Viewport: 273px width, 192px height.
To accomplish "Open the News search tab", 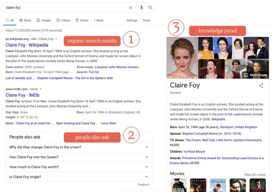I will [25, 20].
